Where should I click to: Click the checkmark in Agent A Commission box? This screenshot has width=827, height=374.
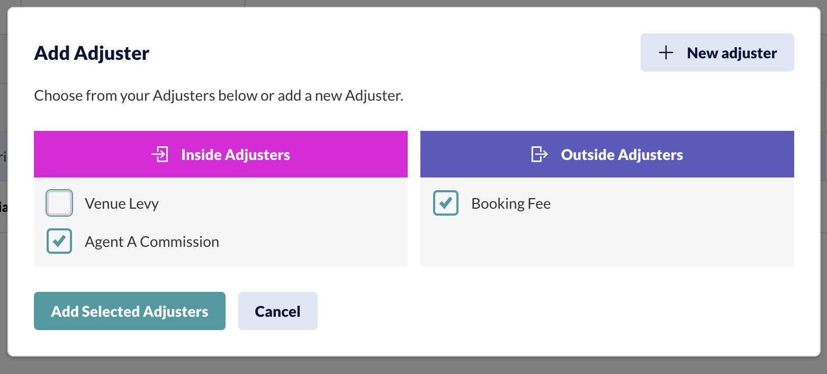point(59,241)
